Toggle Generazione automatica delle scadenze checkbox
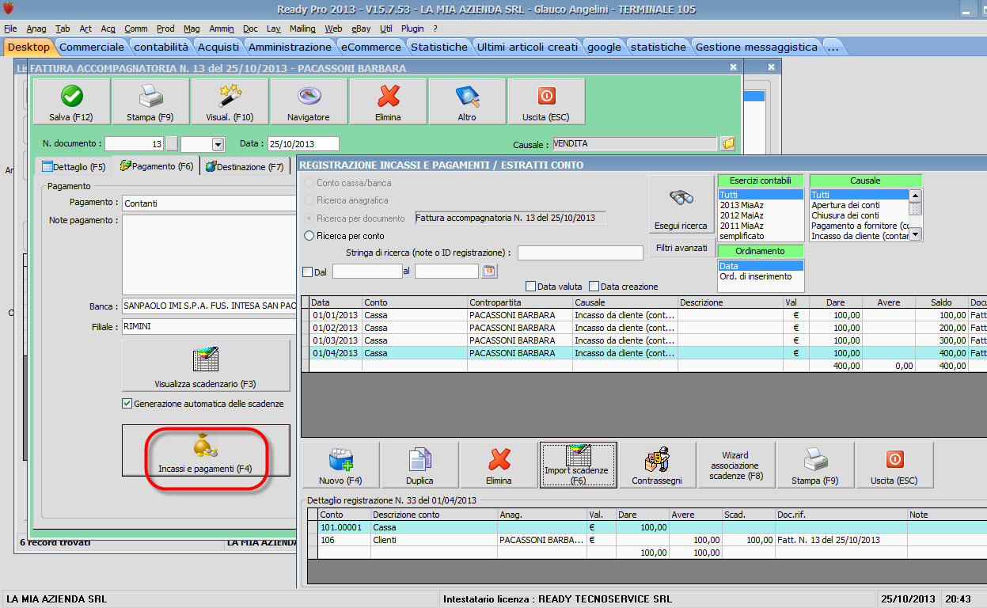Screen dimensions: 987x608 [x=127, y=404]
